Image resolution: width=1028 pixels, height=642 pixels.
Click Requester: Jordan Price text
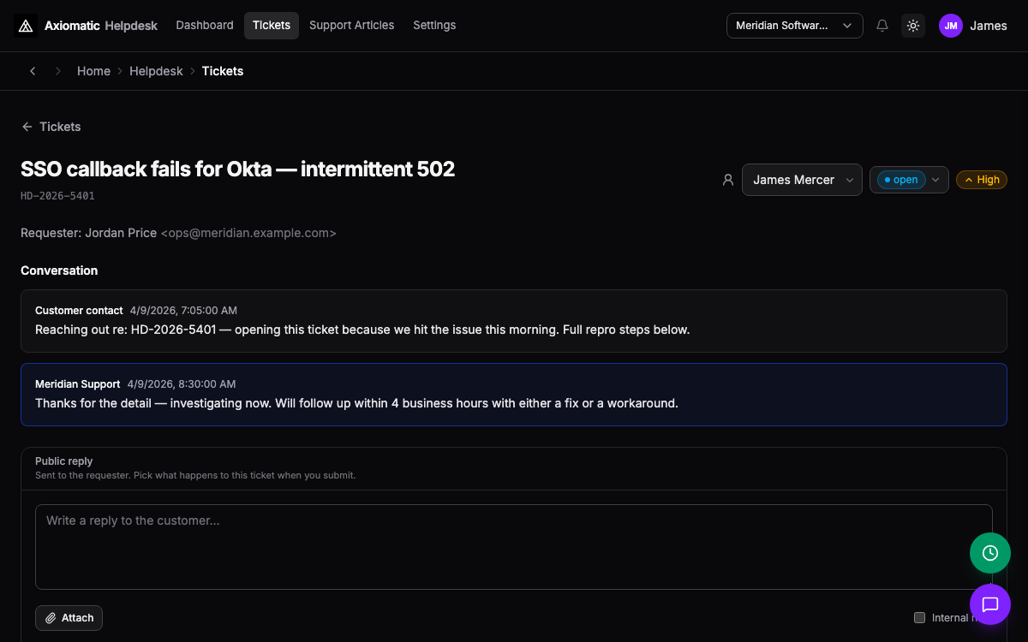coord(89,233)
